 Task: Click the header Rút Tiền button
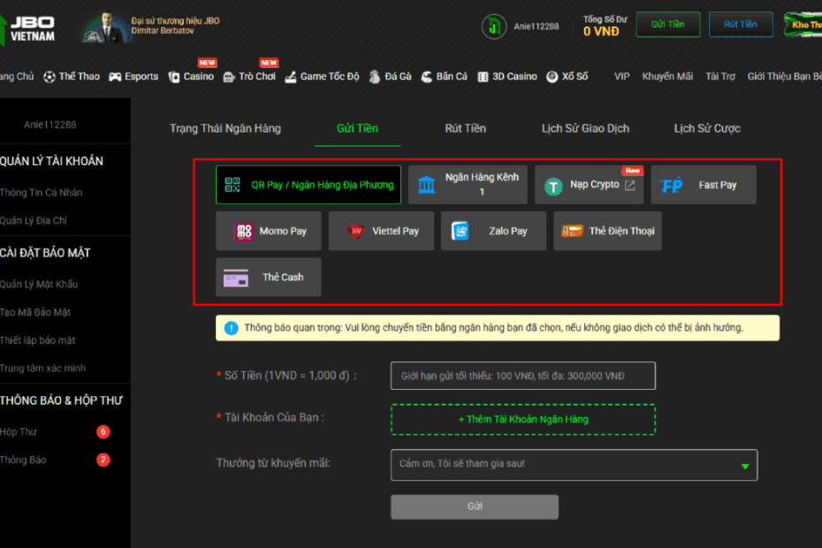741,25
